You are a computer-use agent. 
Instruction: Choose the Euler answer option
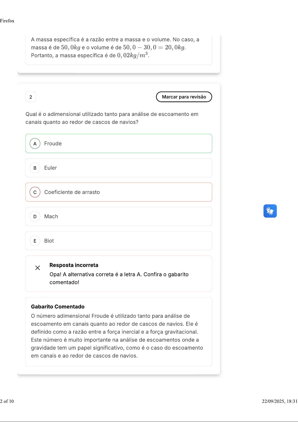click(50, 168)
